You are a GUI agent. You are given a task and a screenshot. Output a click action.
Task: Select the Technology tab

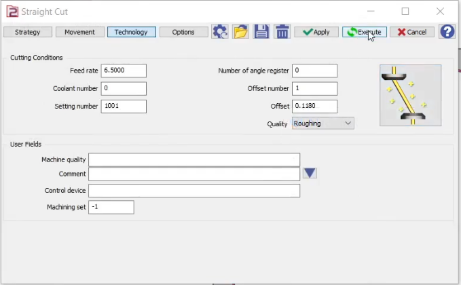(132, 32)
